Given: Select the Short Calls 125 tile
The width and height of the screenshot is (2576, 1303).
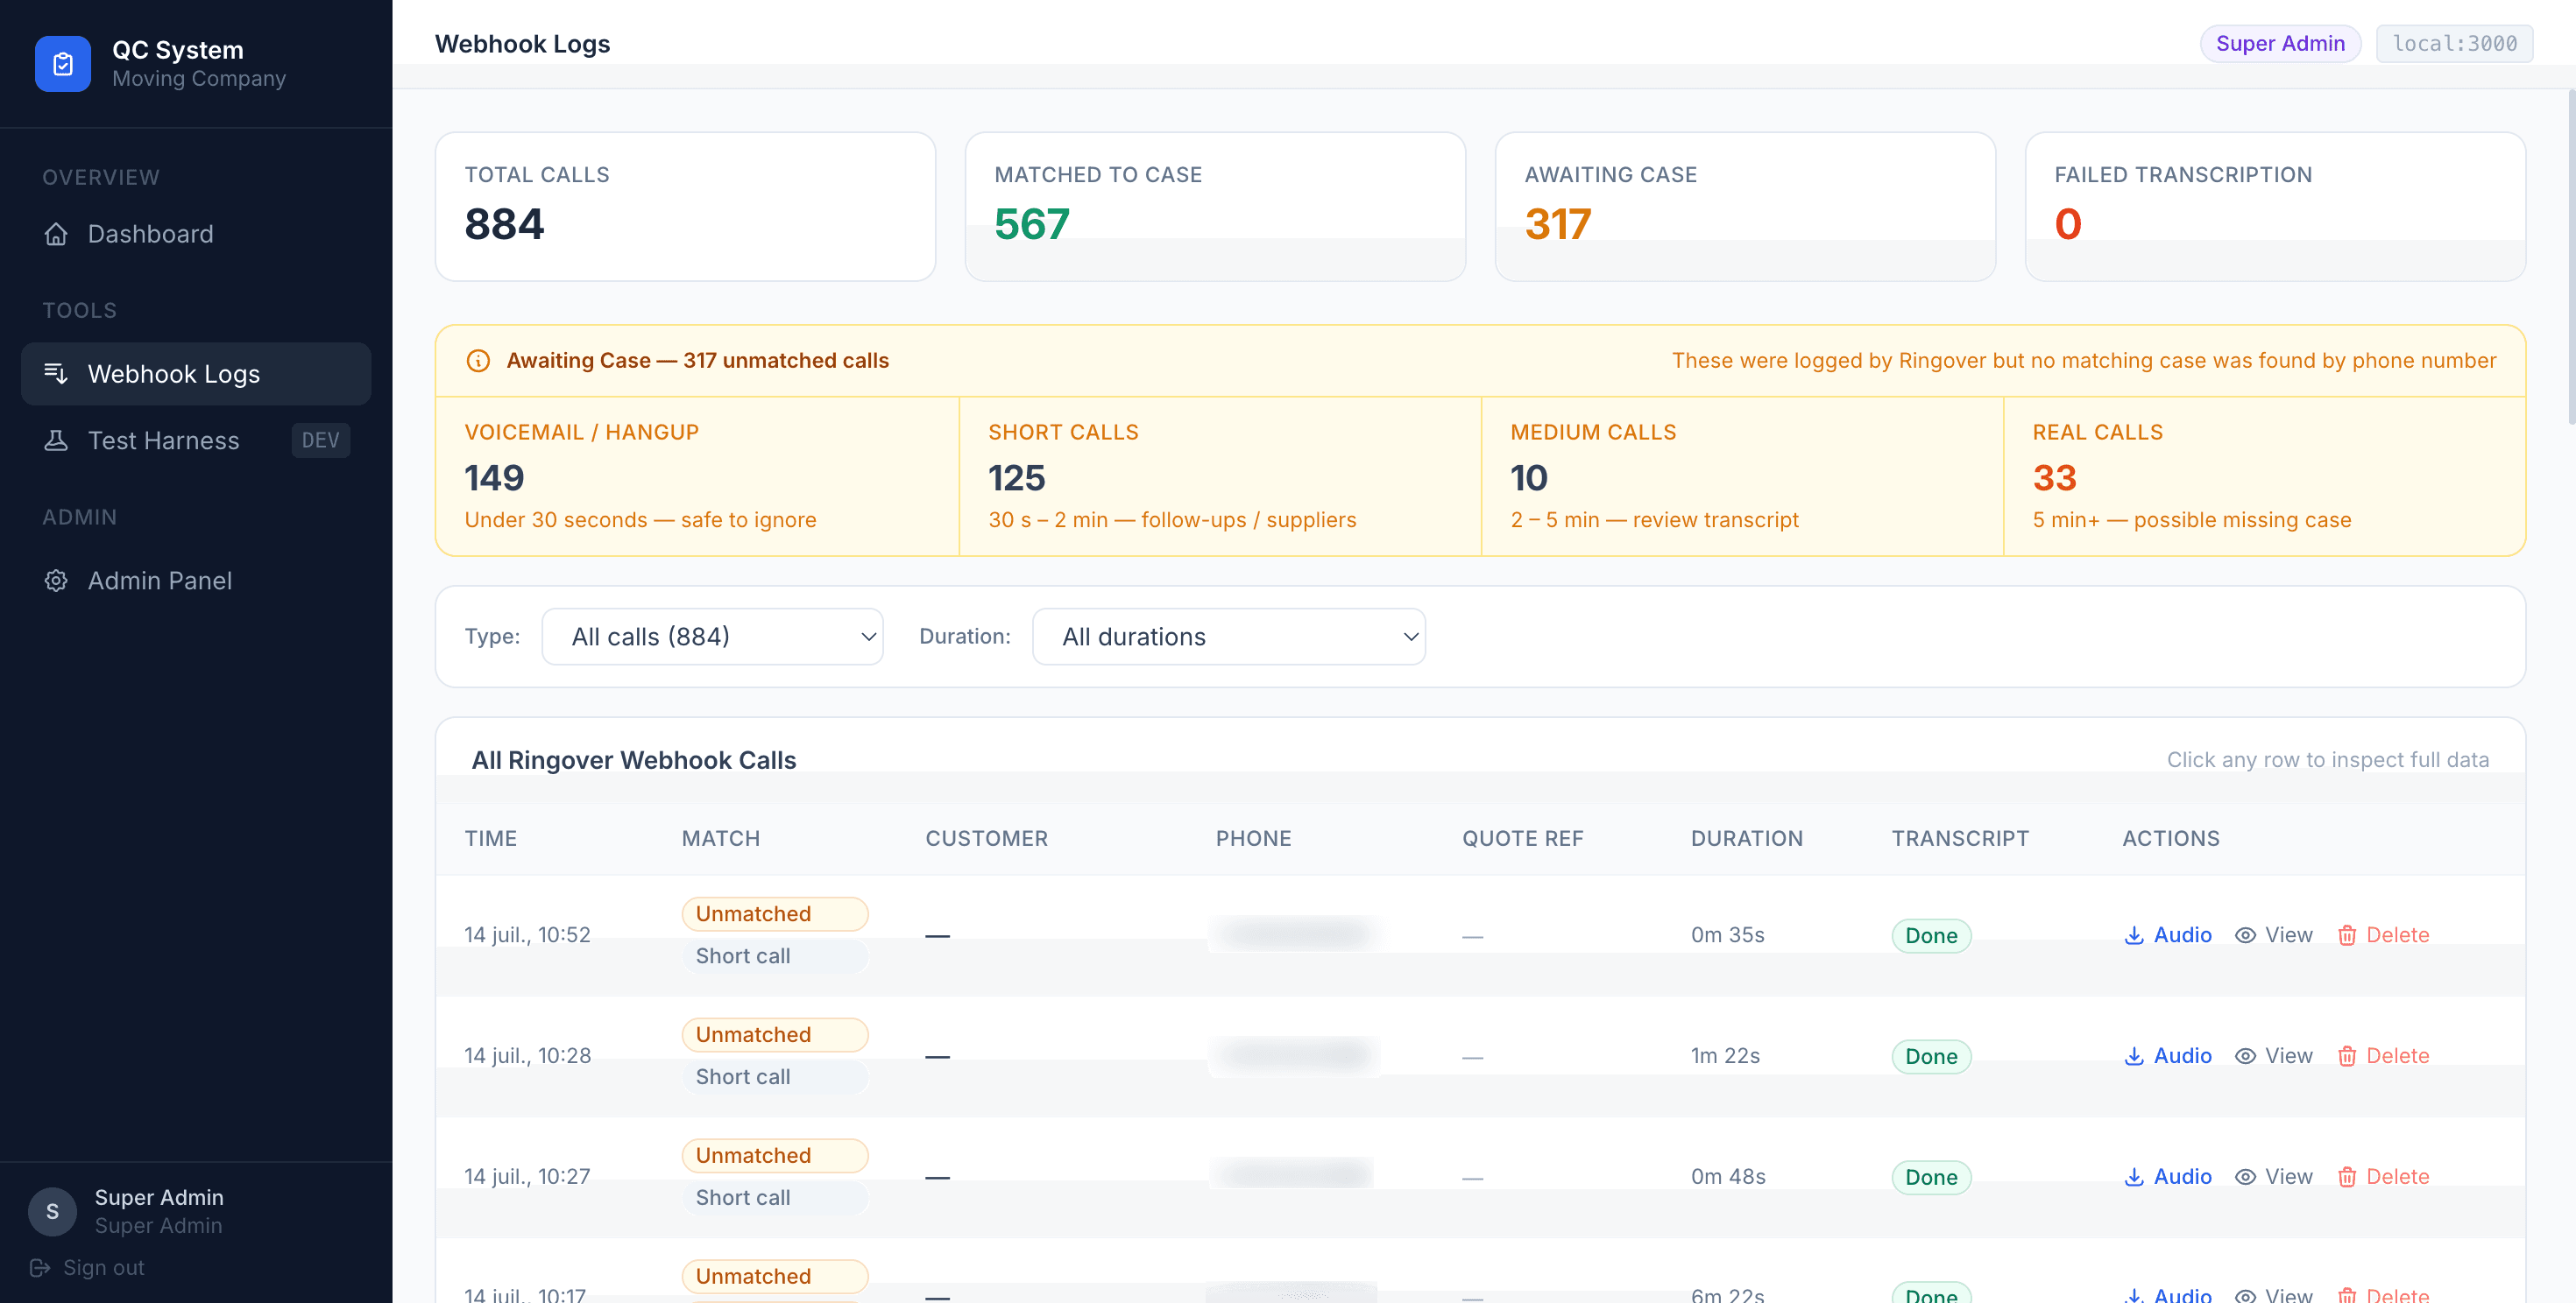Looking at the screenshot, I should click(1220, 476).
